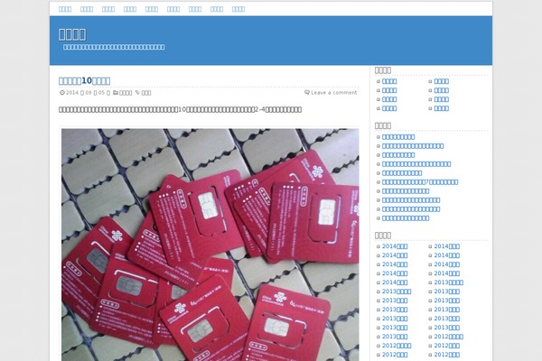The width and height of the screenshot is (542, 361).
Task: Click the post date text 2014 09 05
Action: tap(88, 93)
